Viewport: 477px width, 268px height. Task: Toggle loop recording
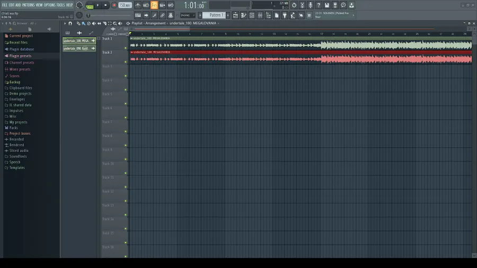coord(171,5)
